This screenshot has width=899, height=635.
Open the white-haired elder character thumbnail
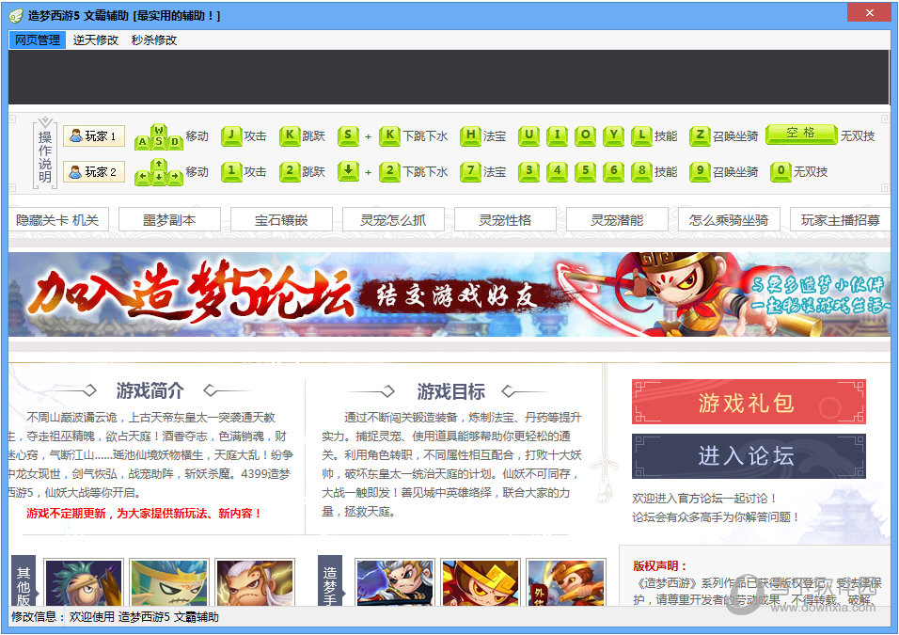(x=255, y=582)
